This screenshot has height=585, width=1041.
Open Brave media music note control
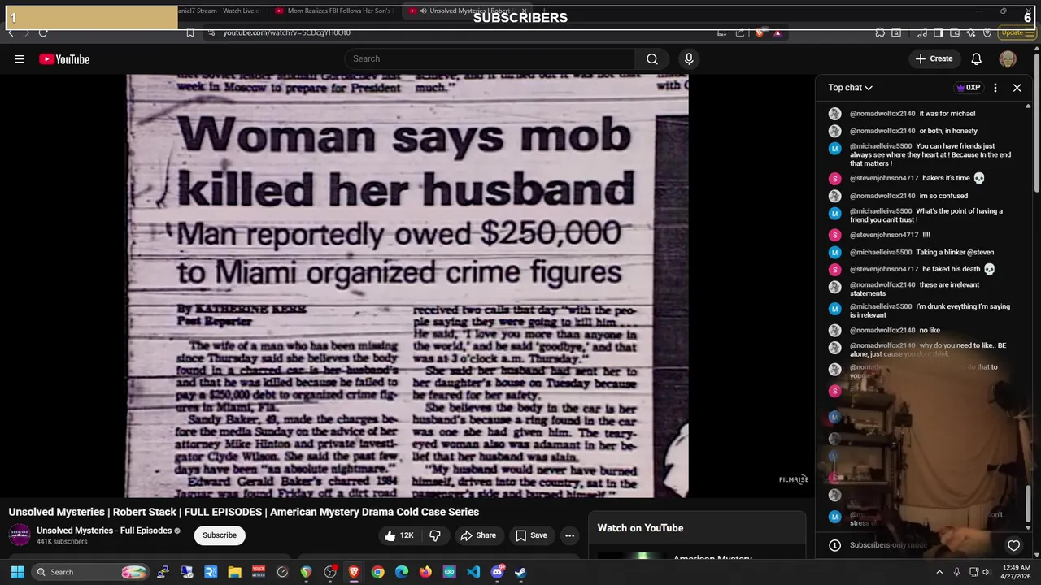pos(922,32)
